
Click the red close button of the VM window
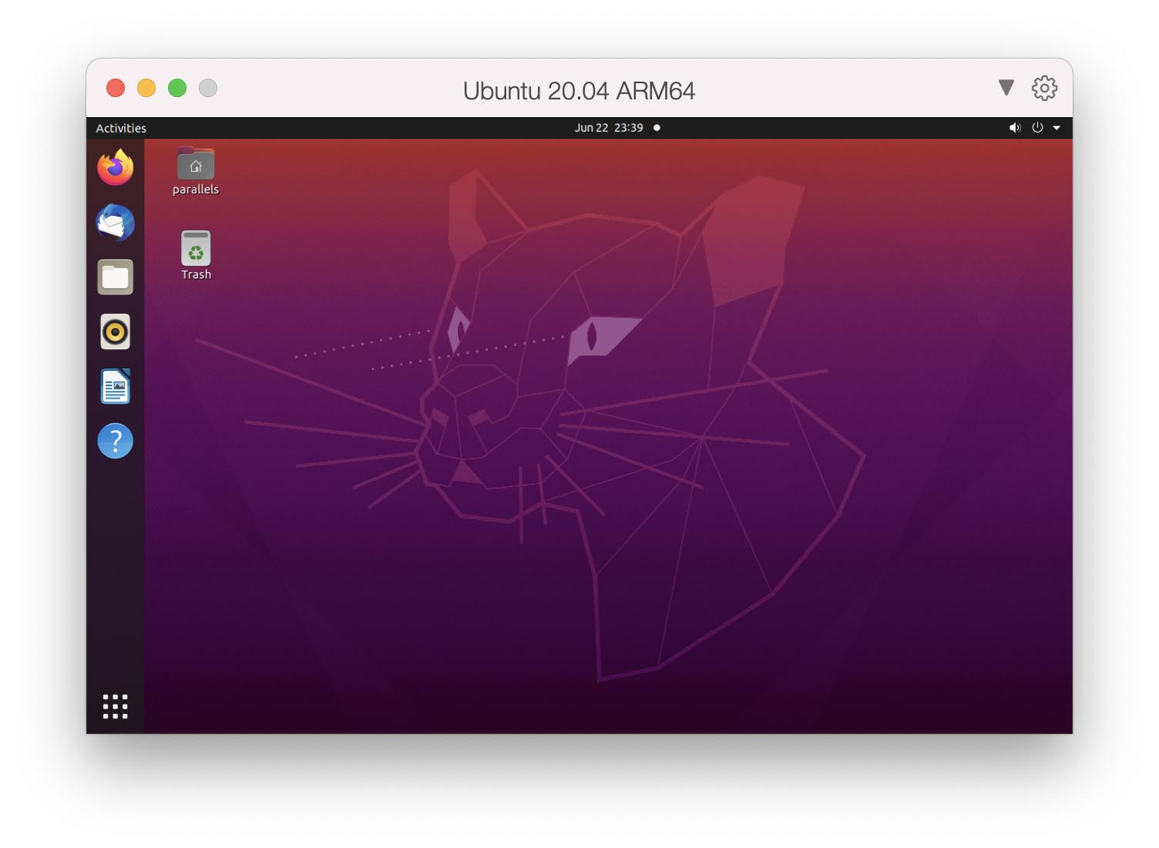click(116, 88)
